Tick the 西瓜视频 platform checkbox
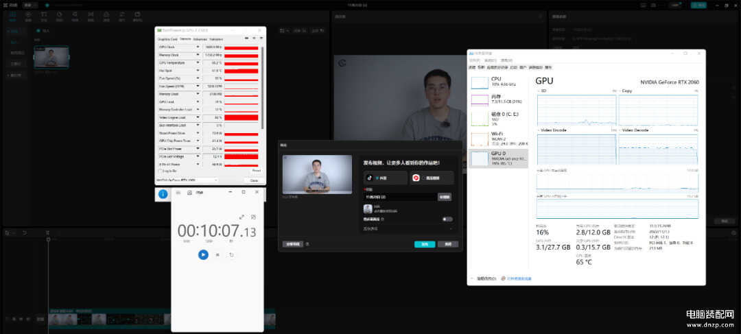 pyautogui.click(x=423, y=178)
